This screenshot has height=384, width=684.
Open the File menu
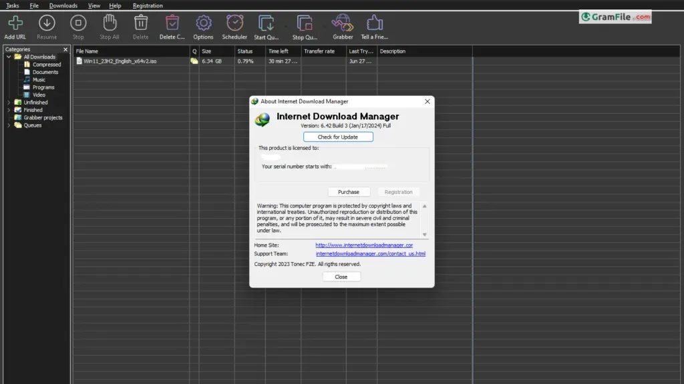coord(34,5)
